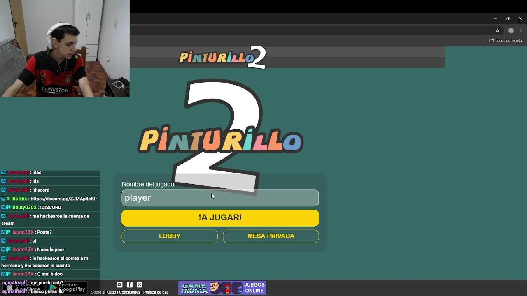
Task: Click chat message '!das'
Action: click(x=37, y=173)
